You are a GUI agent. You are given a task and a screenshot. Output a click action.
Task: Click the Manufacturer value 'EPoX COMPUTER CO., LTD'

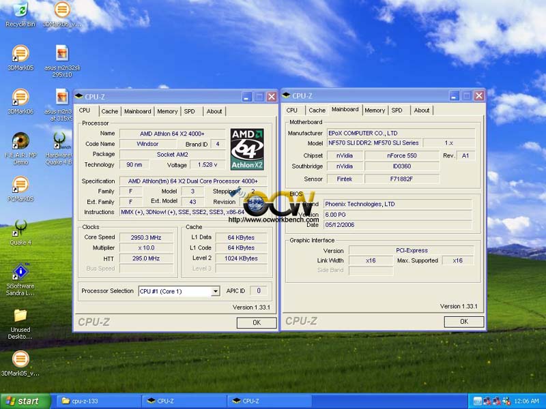(401, 133)
